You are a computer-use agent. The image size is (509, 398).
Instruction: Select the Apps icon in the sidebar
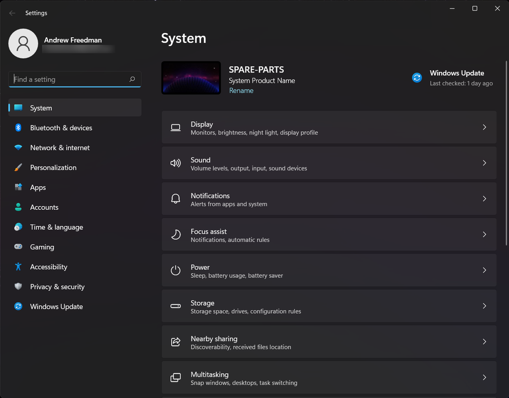click(x=18, y=187)
